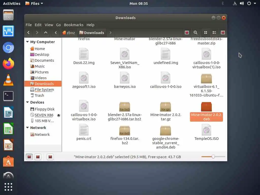Screen dimensions: 260x195
Task: Launch VLC media player from the dock
Action: pos(8,80)
